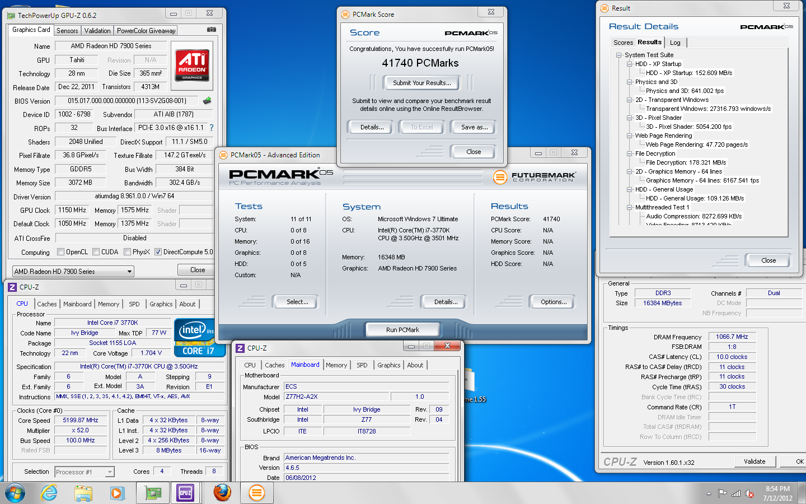
Task: Open the PowerColor Giveaway tab
Action: tap(146, 31)
